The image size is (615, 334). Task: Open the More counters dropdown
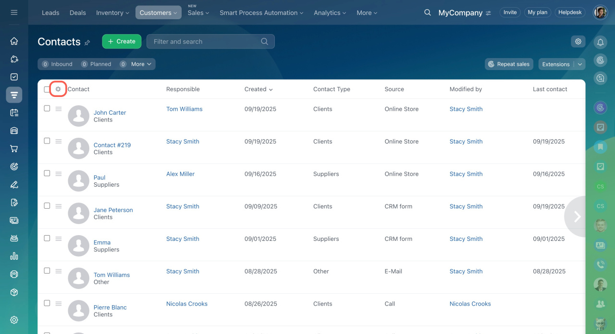[141, 64]
